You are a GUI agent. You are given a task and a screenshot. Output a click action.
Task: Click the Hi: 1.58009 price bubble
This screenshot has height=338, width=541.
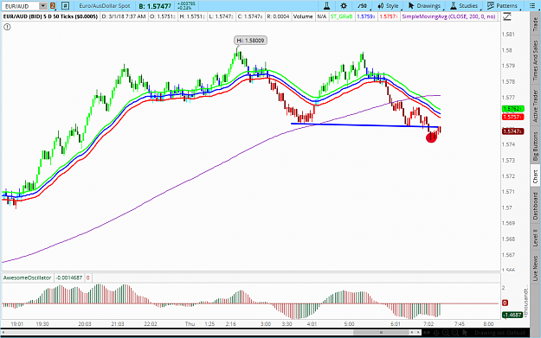pyautogui.click(x=250, y=41)
